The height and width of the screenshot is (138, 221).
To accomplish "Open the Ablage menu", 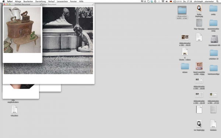I will 18,1.
